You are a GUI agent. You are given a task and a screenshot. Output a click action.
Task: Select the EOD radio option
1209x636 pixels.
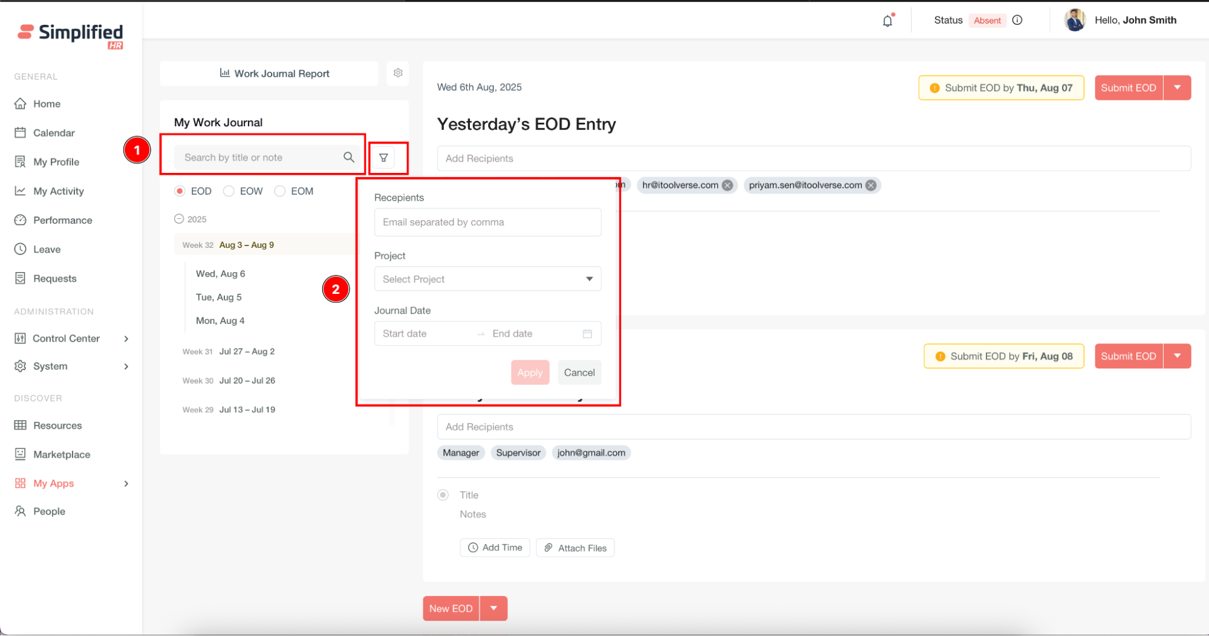180,191
